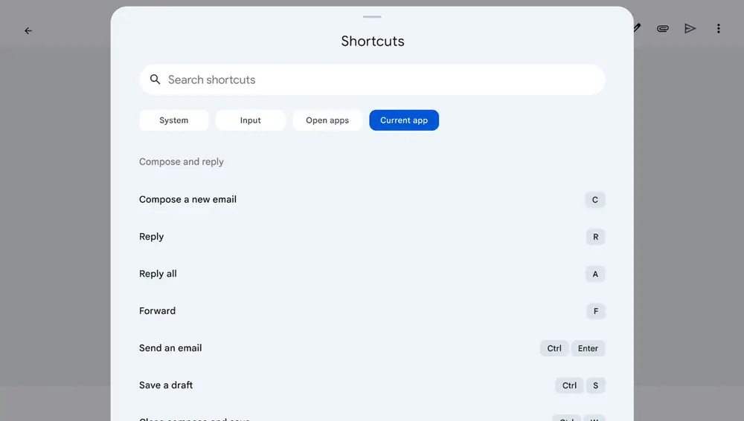This screenshot has height=421, width=744.
Task: Click the pencil icon beside the paperclip
Action: point(637,28)
